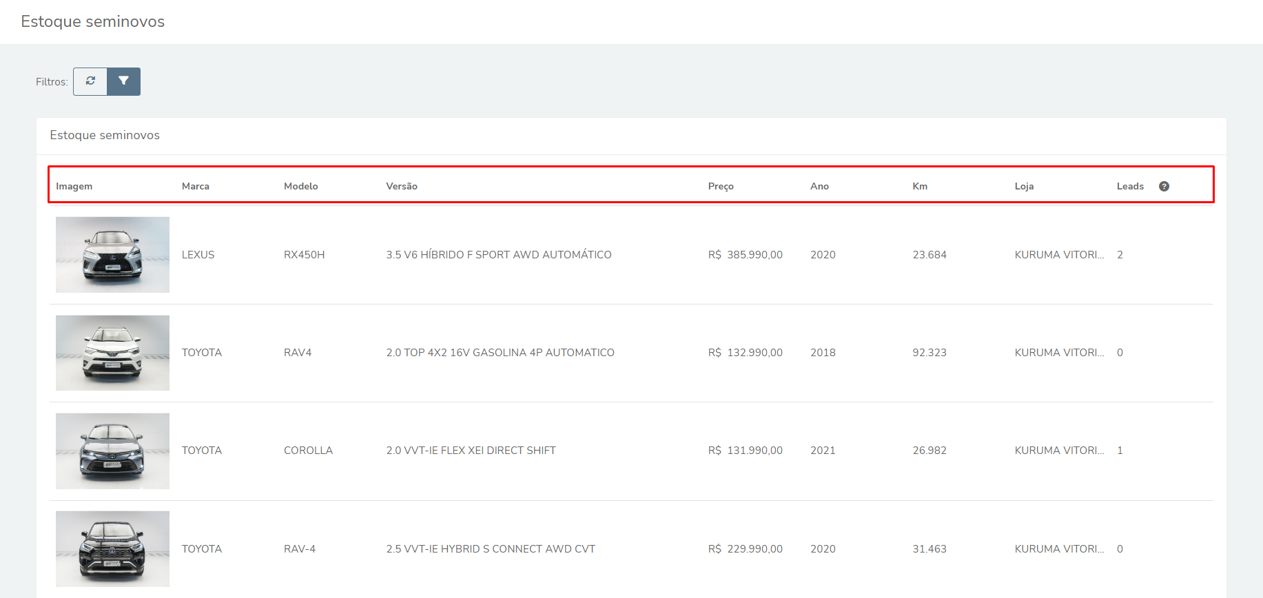Sort by the Preço column header

721,186
